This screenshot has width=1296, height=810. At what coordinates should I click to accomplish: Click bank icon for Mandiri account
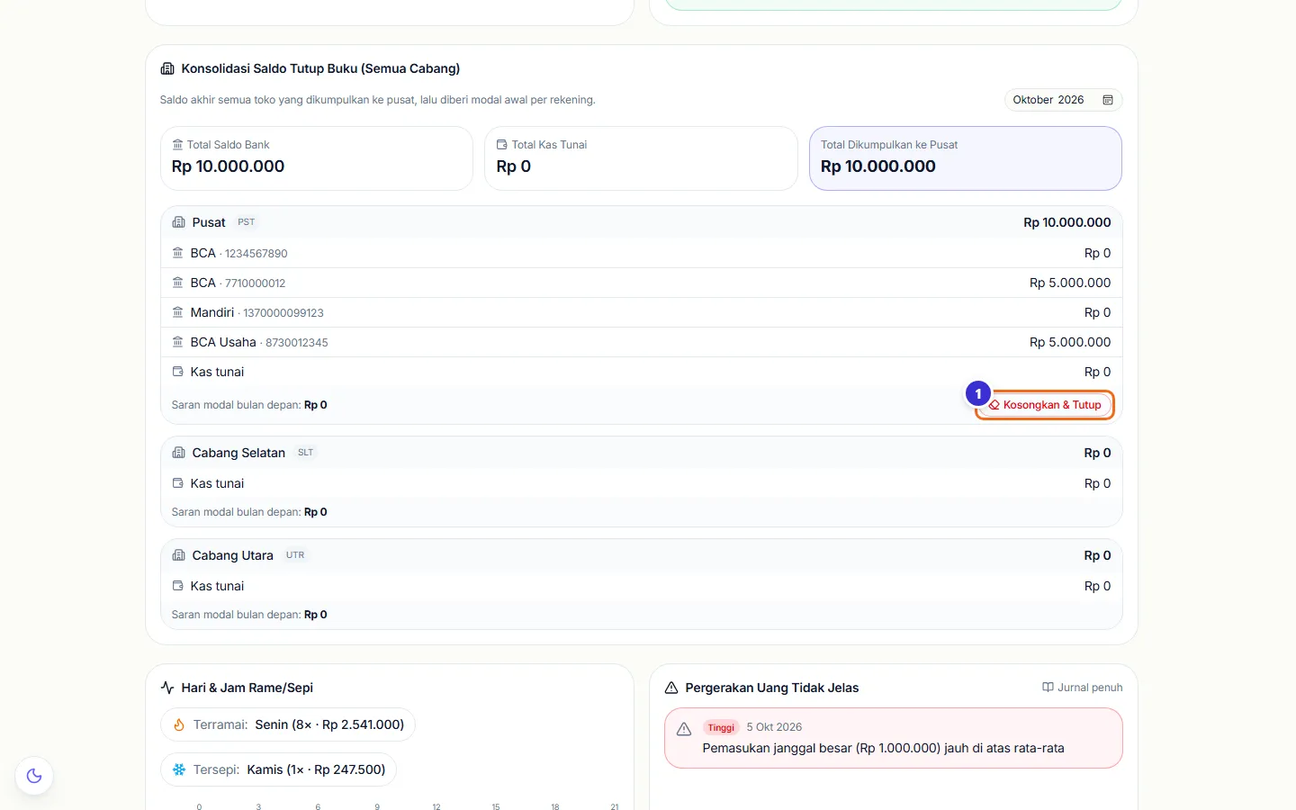[177, 312]
